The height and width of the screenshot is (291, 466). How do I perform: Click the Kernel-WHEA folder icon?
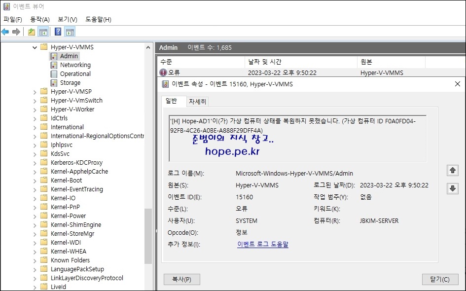[44, 251]
